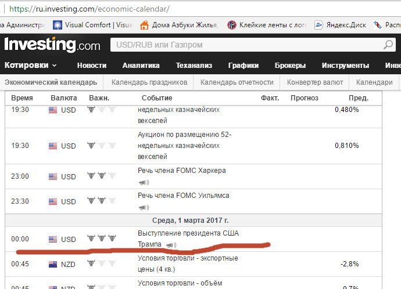Open the Теханализ menu
Viewport: 401px width, 289px height.
tap(194, 66)
